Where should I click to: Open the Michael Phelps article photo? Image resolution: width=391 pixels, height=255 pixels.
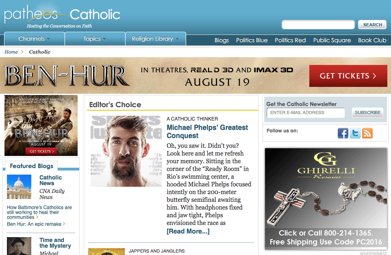(x=126, y=151)
